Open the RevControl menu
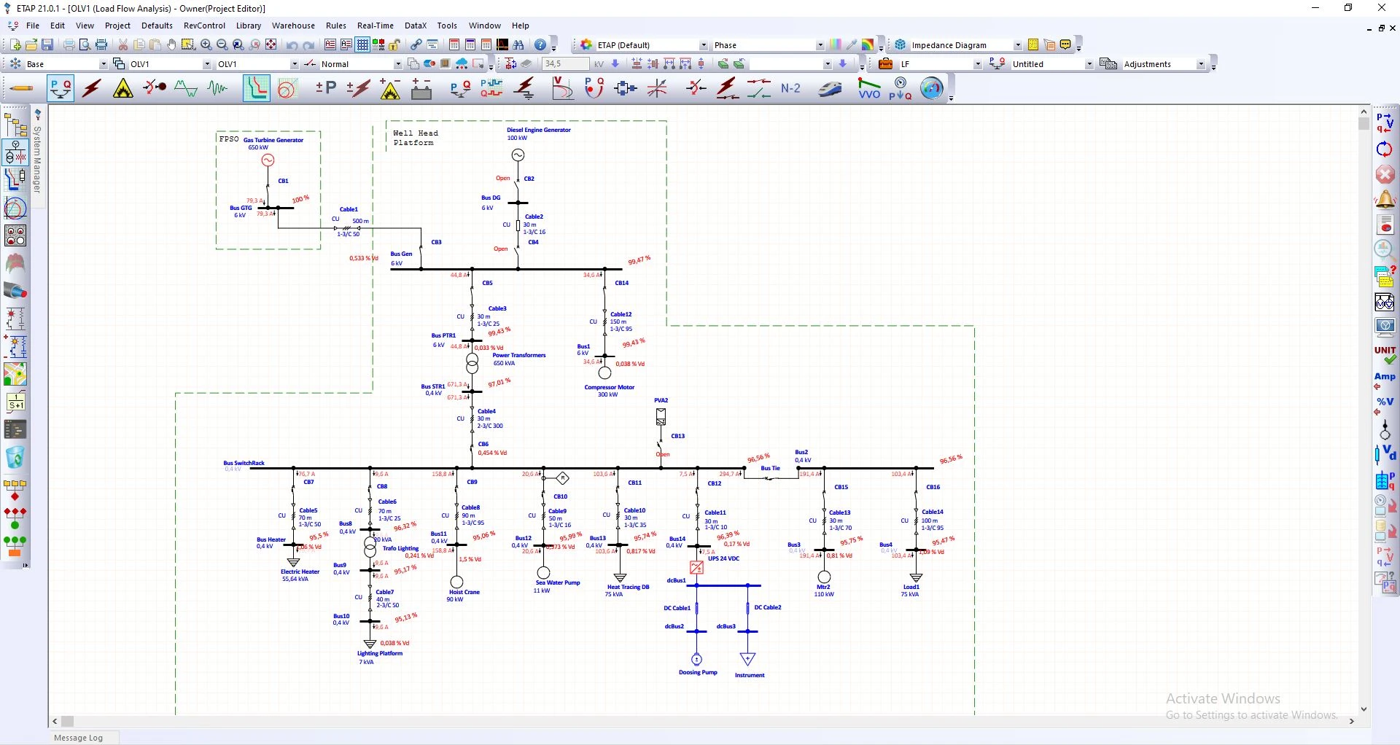 point(204,26)
